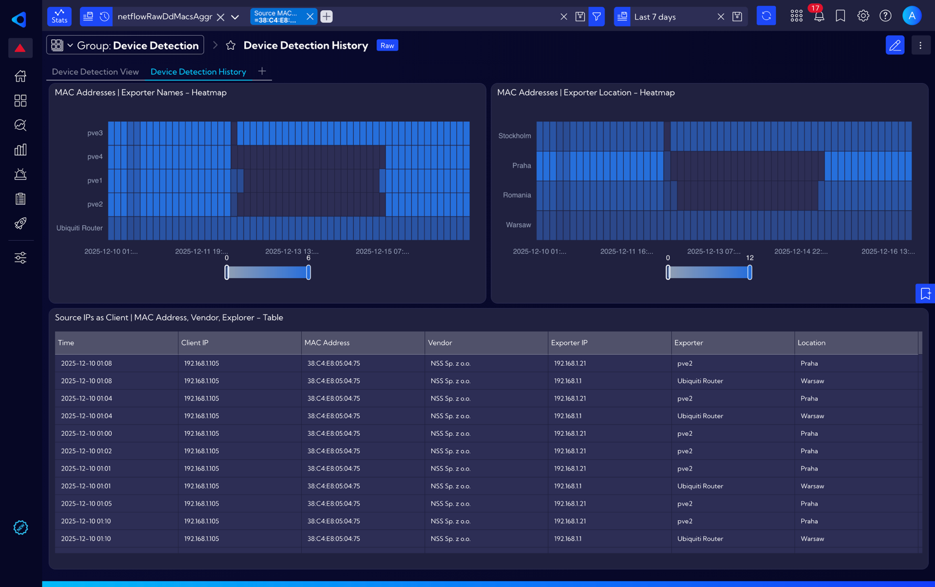Click the Raw badge
The image size is (935, 587).
tap(388, 45)
